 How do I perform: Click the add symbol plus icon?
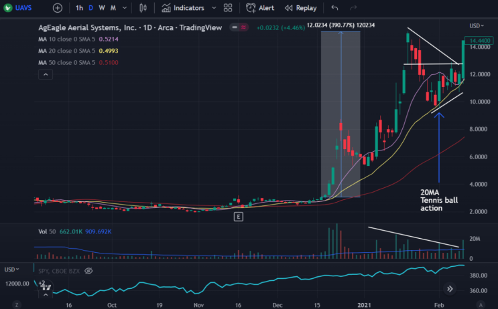point(58,8)
